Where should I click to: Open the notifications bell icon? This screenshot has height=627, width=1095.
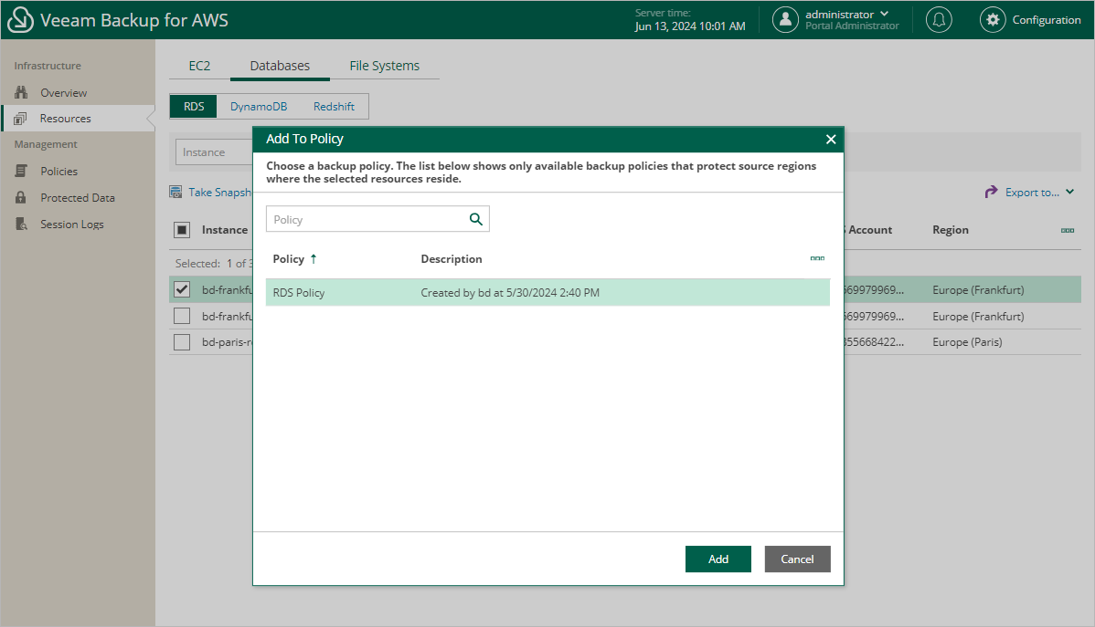(x=939, y=19)
